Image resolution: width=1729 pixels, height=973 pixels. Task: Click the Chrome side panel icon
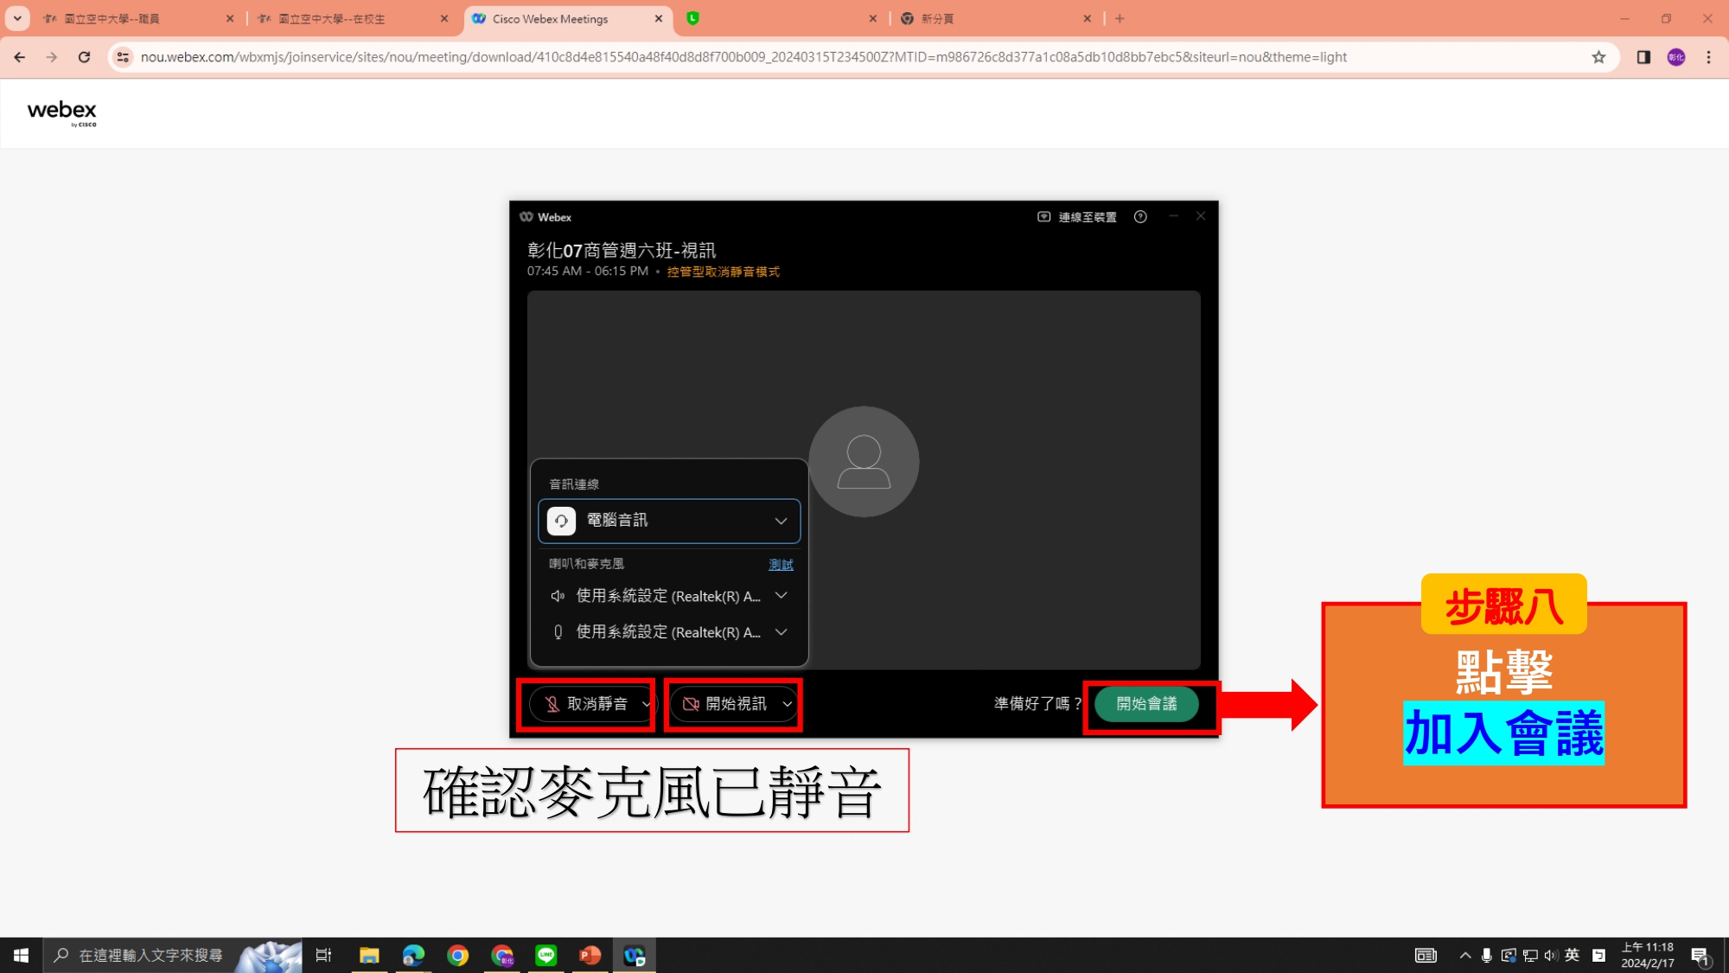pos(1643,57)
